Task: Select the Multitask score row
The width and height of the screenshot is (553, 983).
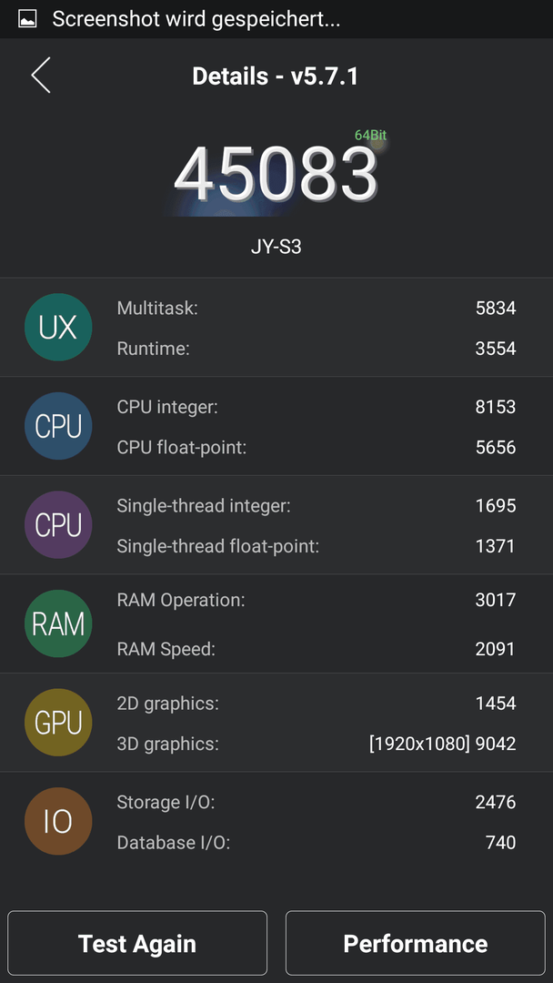Action: point(317,308)
